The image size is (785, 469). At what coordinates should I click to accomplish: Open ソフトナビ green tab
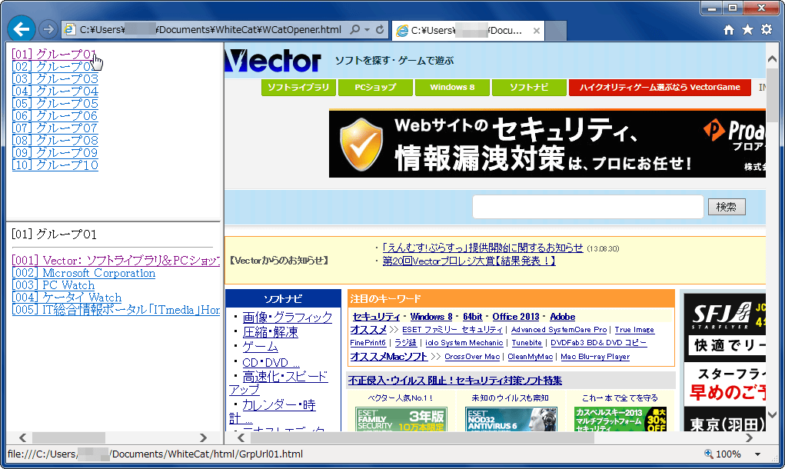529,87
